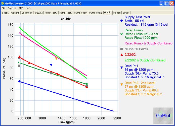Screen dimensions: 175x126
Task: Click the green circle at 90 psi churn point
Action: point(19,62)
